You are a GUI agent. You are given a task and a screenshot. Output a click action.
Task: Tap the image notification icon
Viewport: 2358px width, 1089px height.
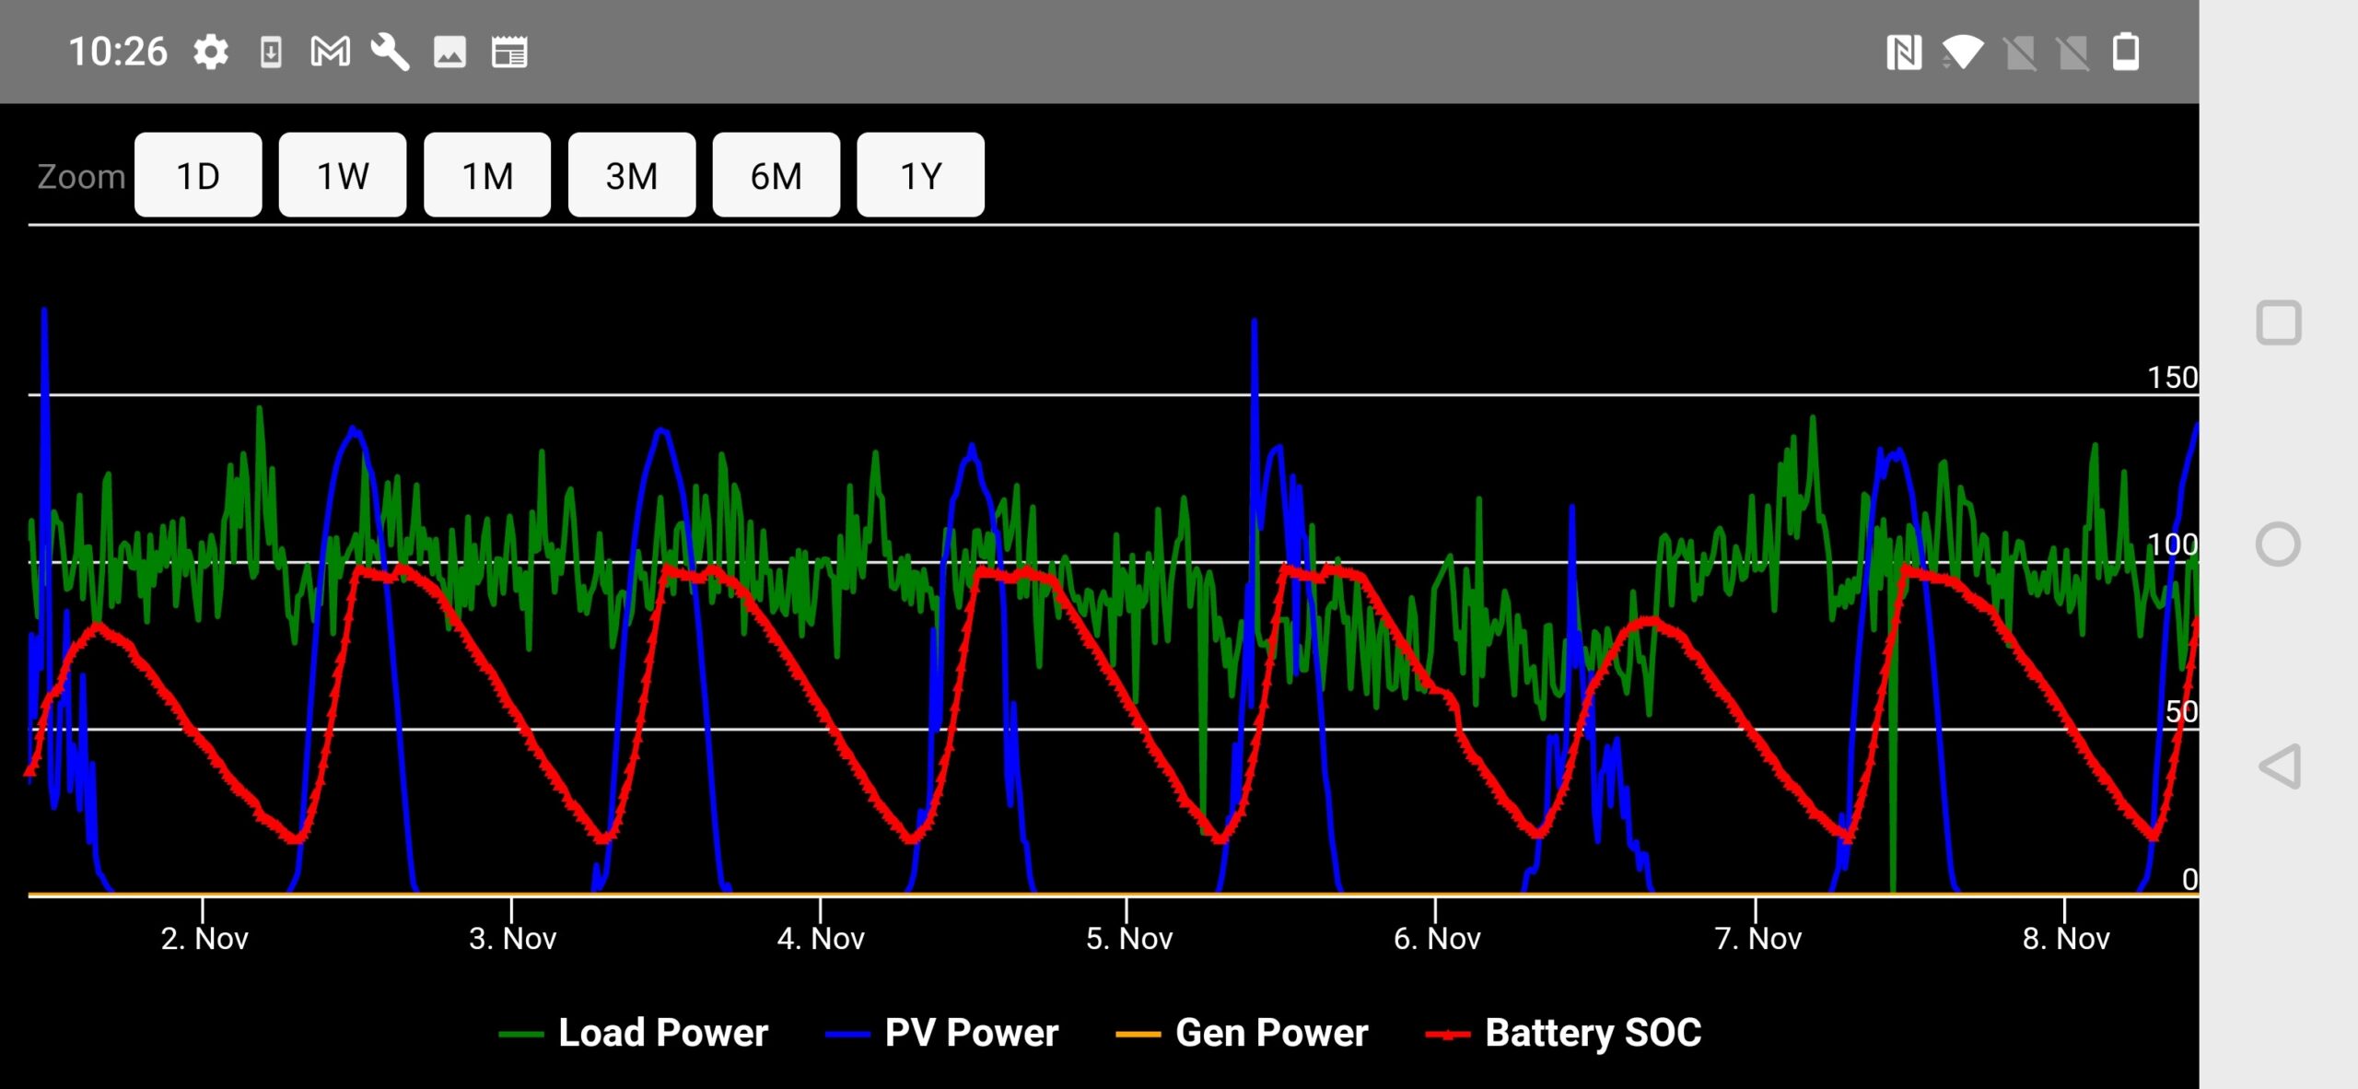(449, 53)
